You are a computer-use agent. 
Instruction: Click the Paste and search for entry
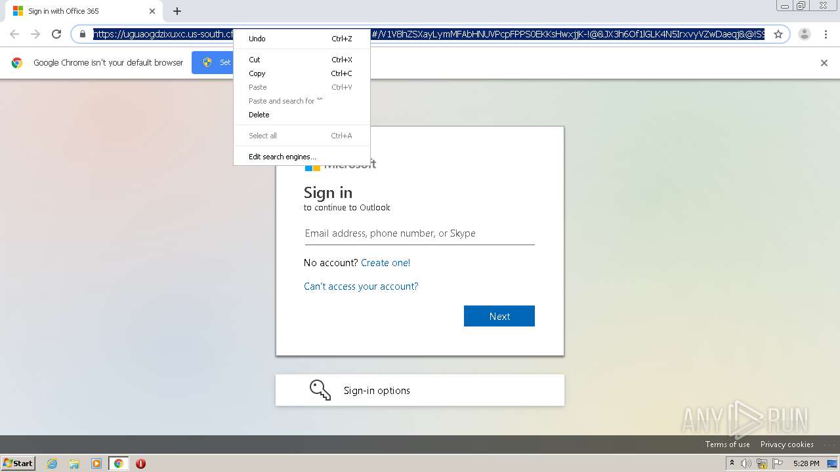pos(302,101)
